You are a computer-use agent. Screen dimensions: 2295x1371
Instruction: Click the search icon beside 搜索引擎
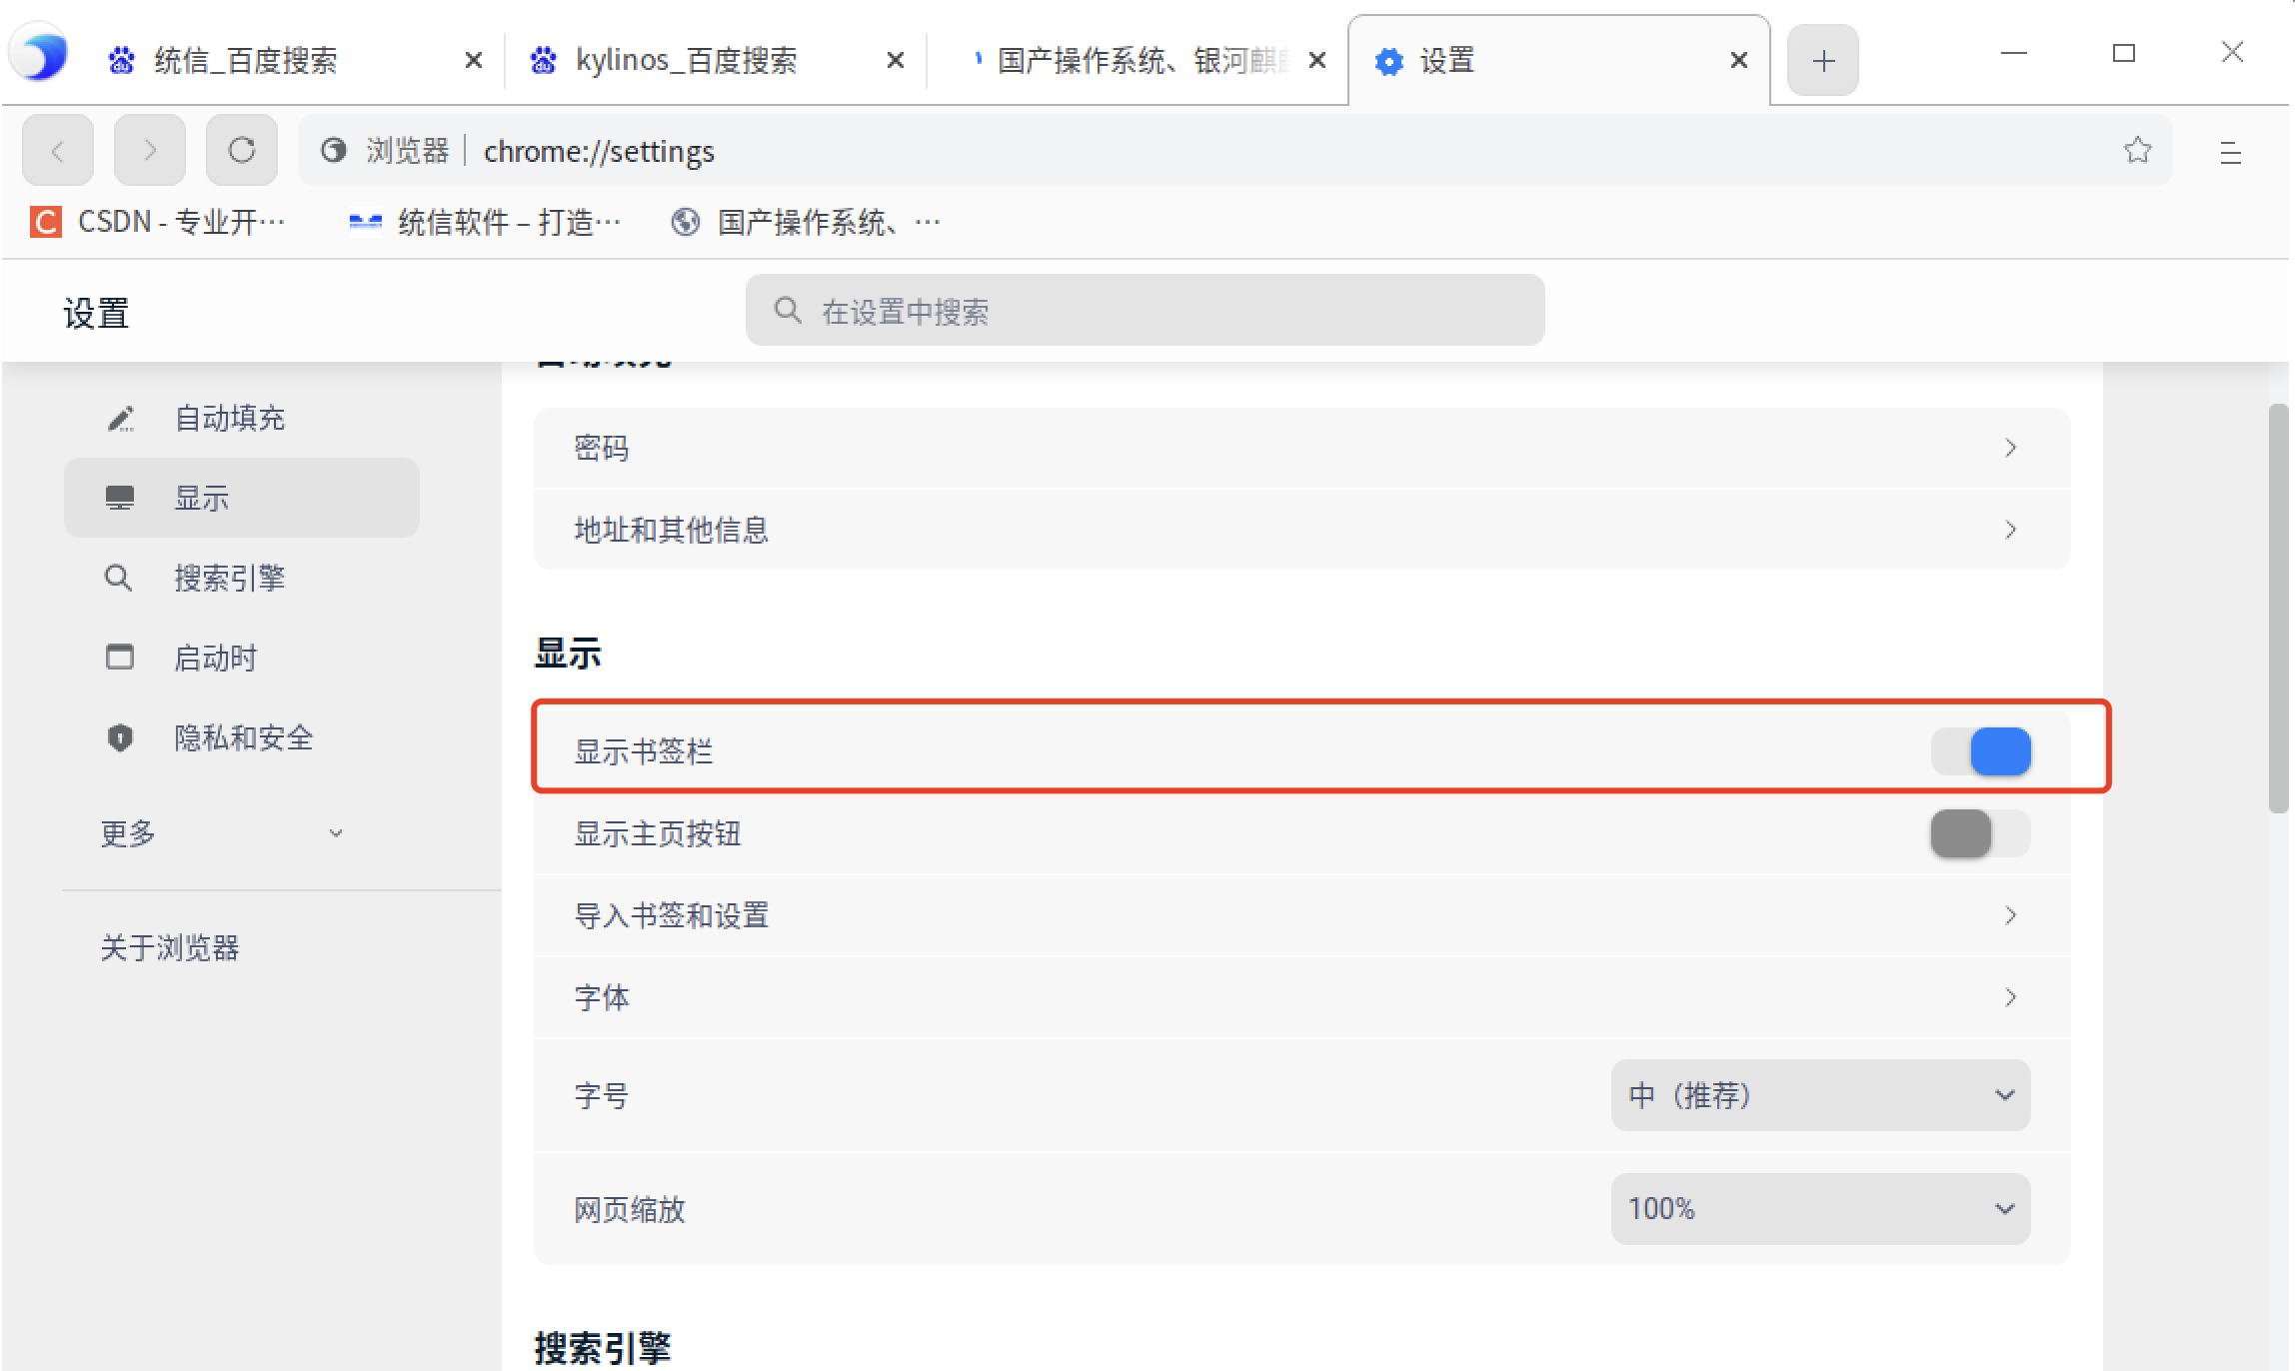[x=119, y=578]
